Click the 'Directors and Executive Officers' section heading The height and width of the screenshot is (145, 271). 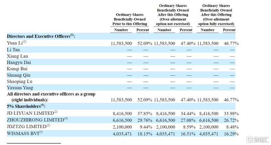pos(38,37)
